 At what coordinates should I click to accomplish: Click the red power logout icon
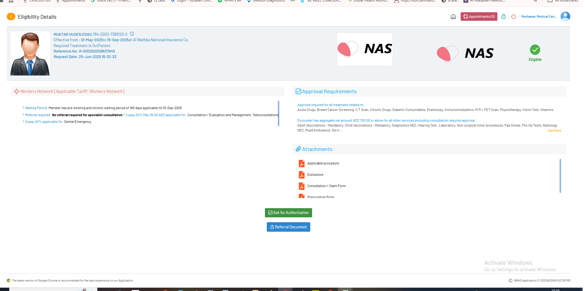click(514, 17)
